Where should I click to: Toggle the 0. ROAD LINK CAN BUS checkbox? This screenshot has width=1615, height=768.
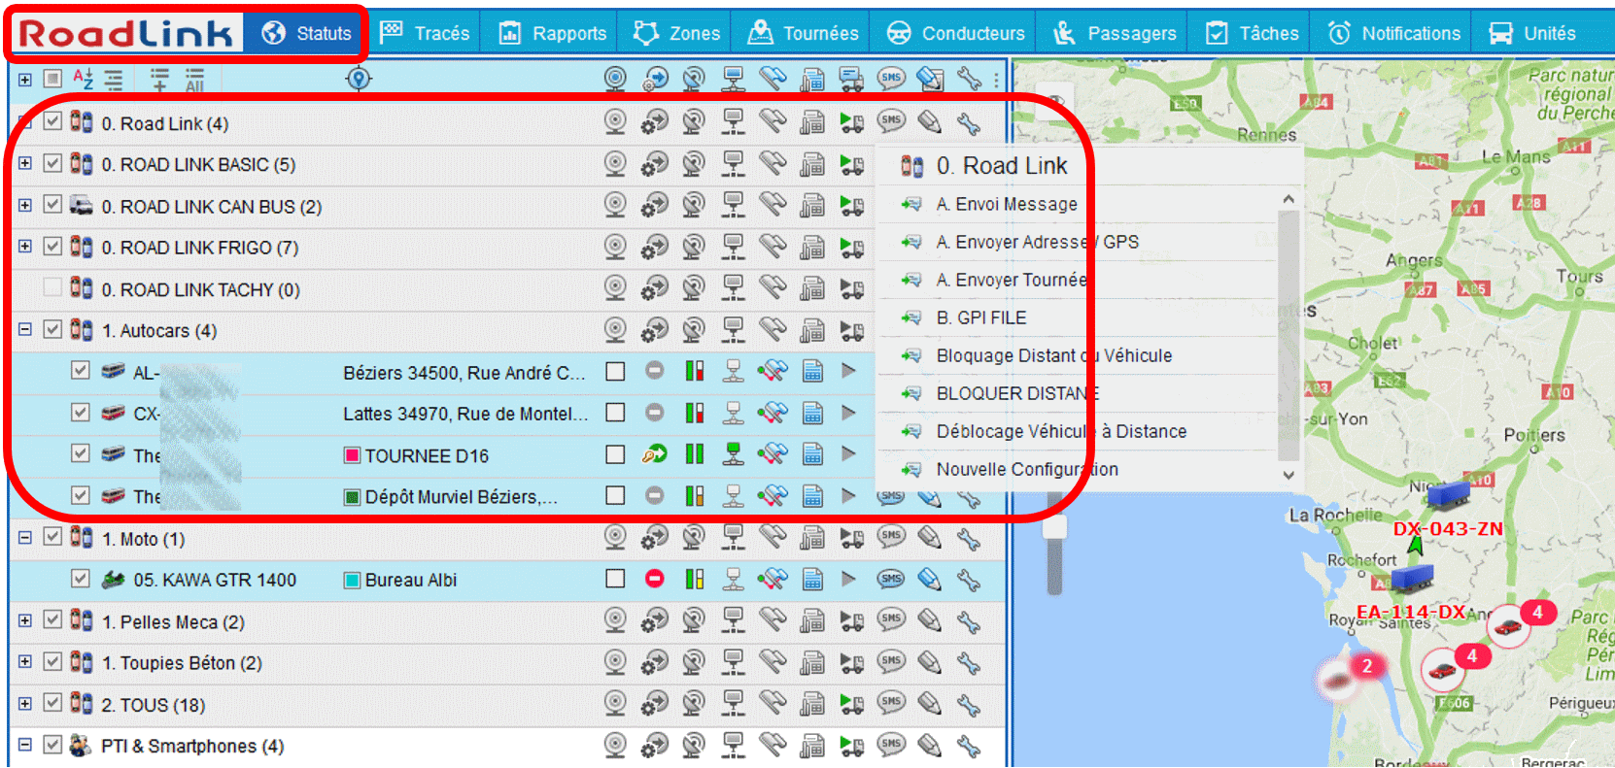[52, 205]
